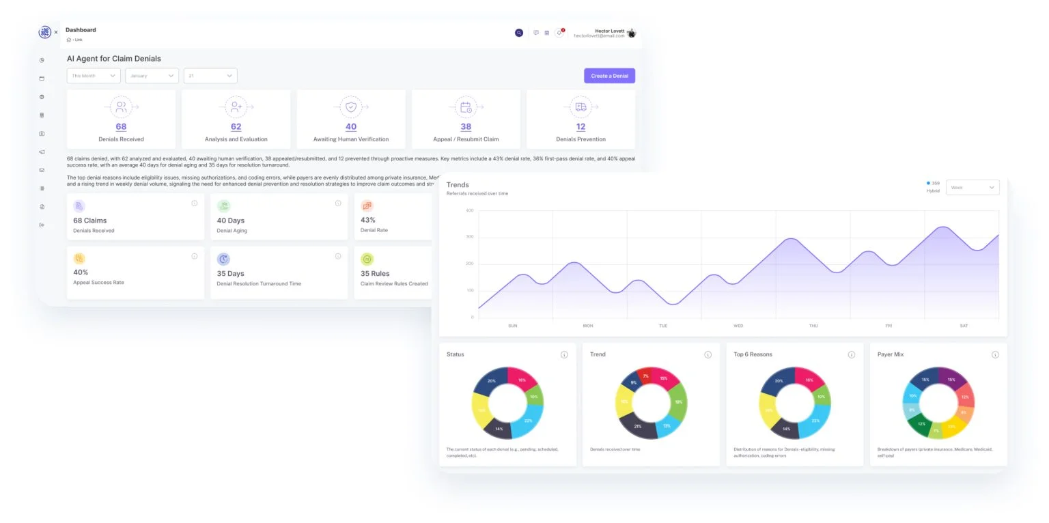Image resolution: width=1049 pixels, height=523 pixels.
Task: Open the Week dropdown in Trends
Action: click(x=973, y=187)
